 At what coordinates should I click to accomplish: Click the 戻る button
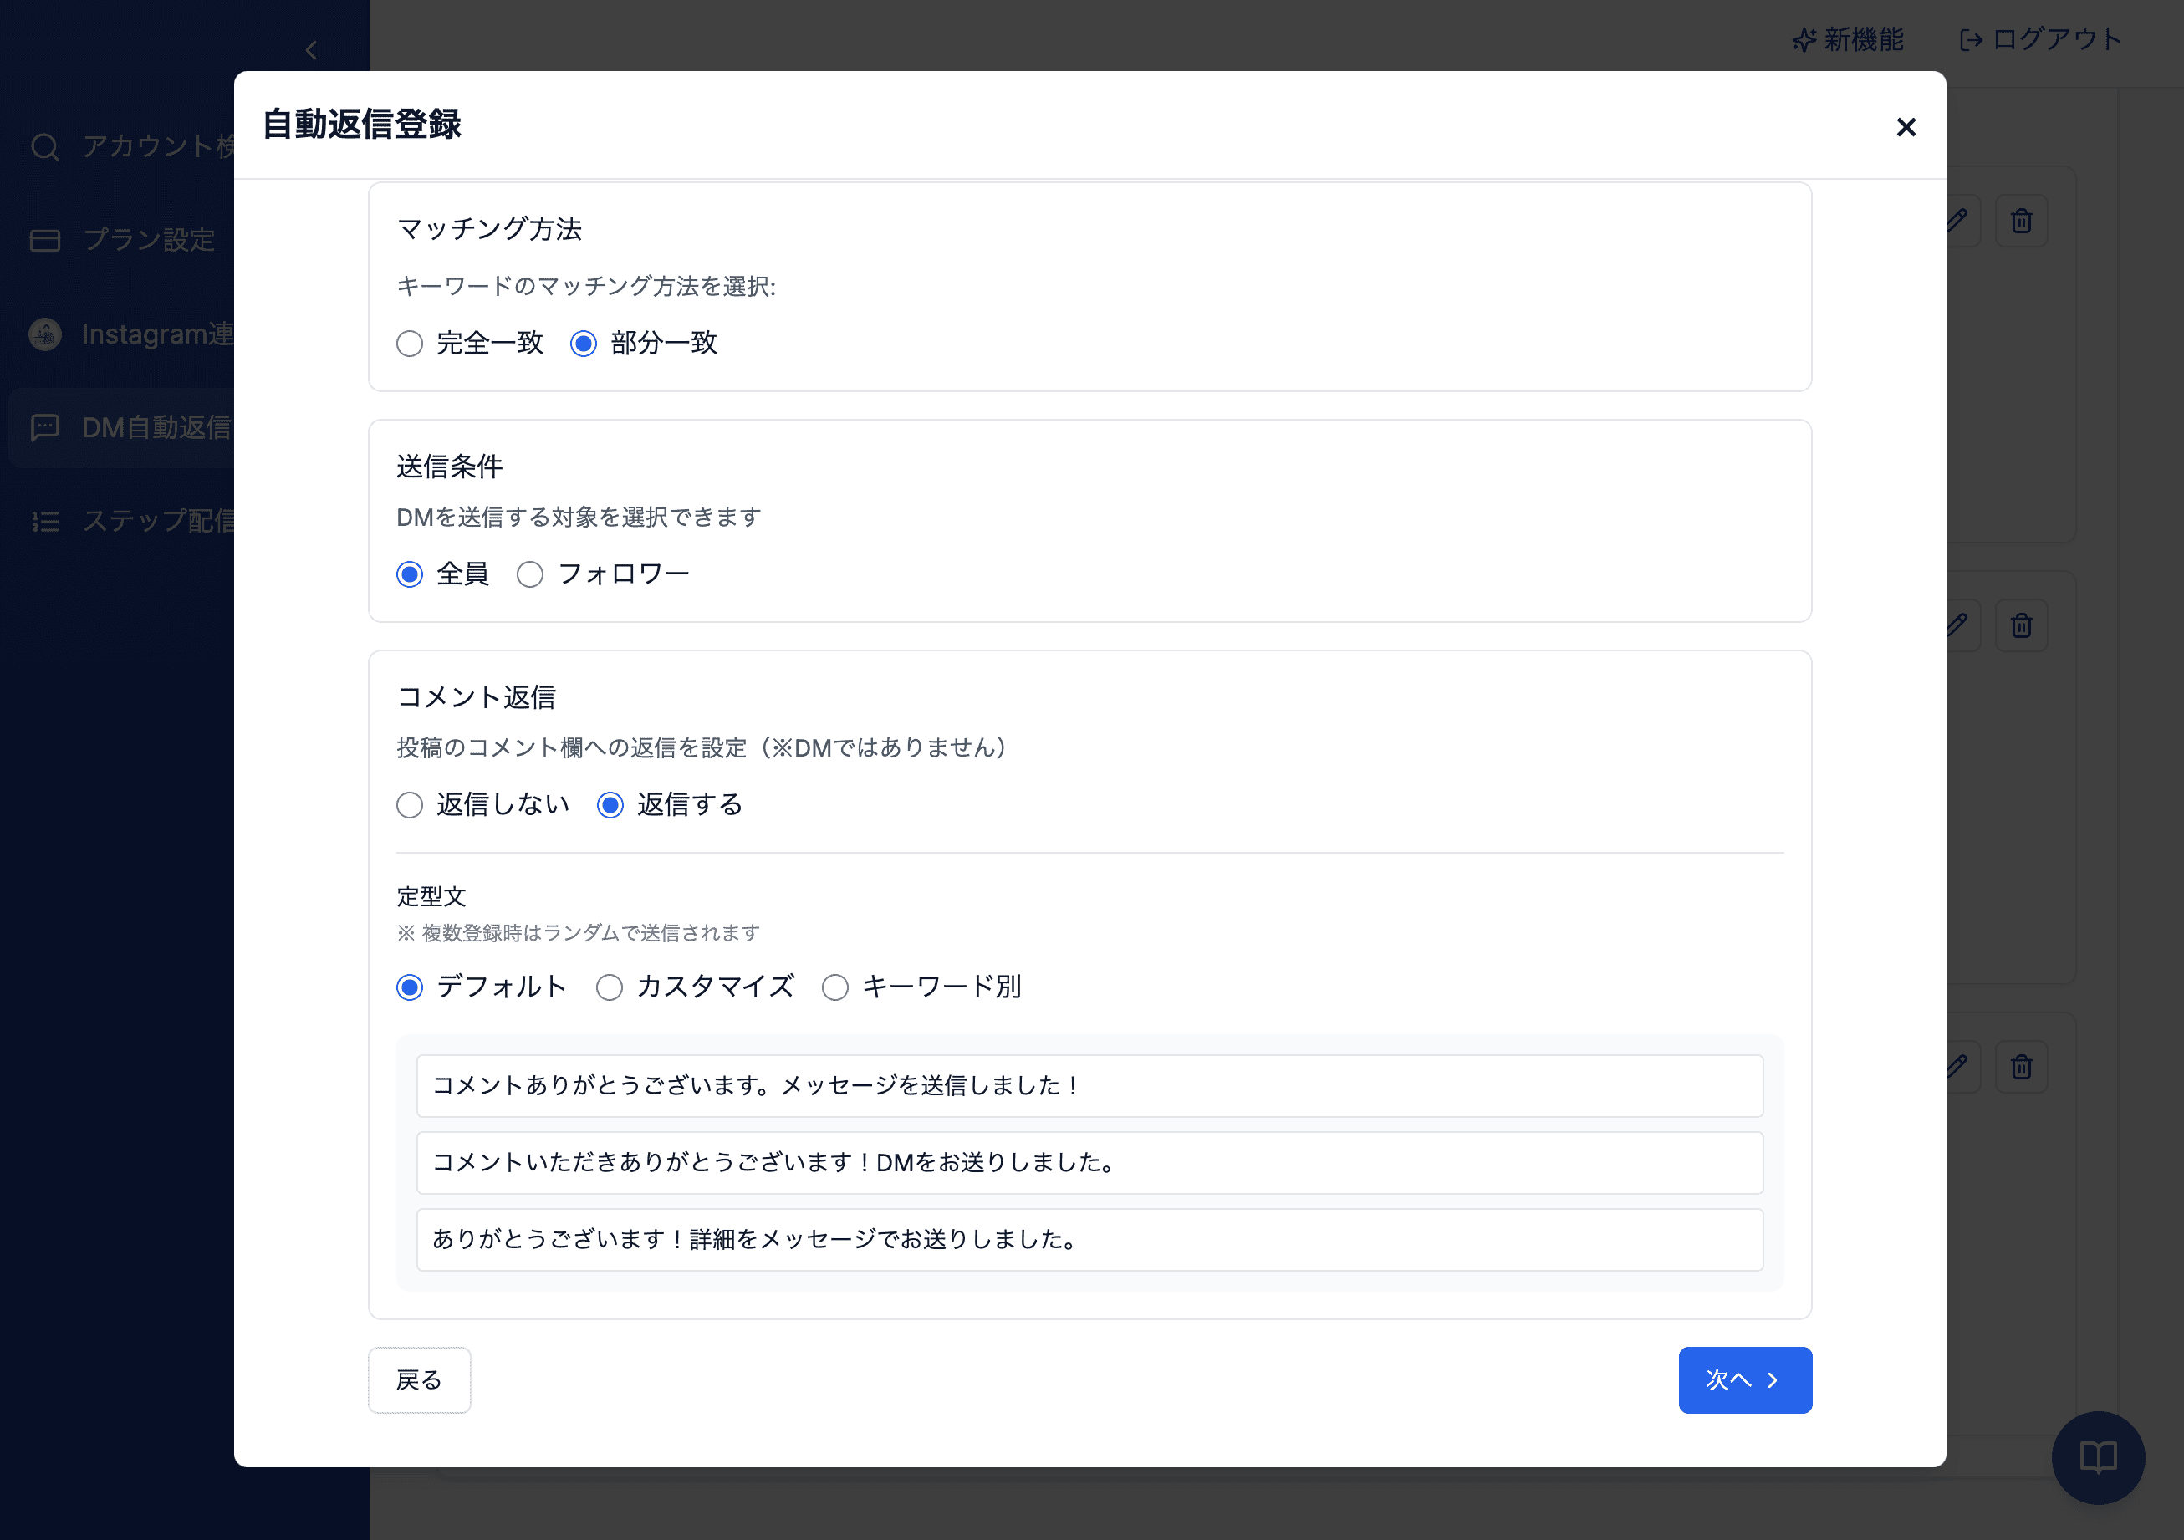point(420,1379)
